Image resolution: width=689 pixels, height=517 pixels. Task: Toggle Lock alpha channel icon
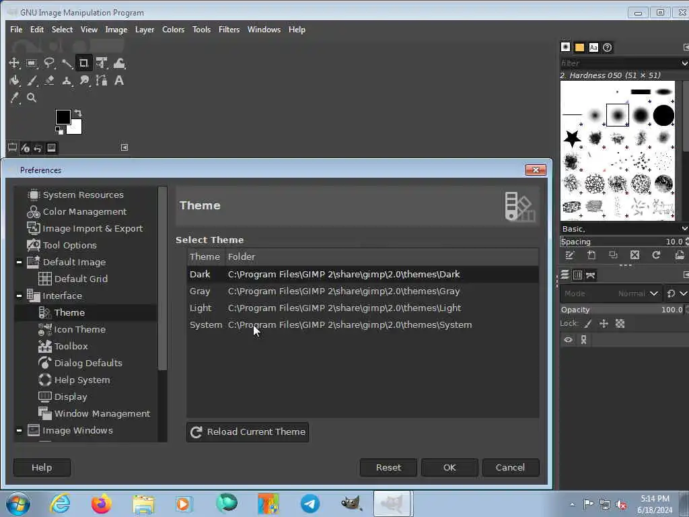coord(620,324)
